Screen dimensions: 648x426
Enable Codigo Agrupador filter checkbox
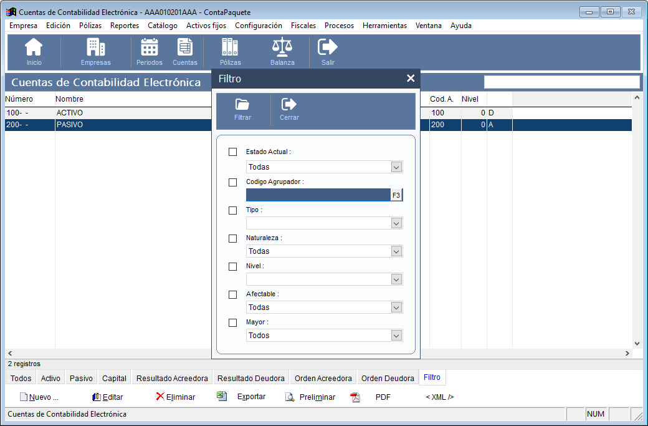coord(232,182)
